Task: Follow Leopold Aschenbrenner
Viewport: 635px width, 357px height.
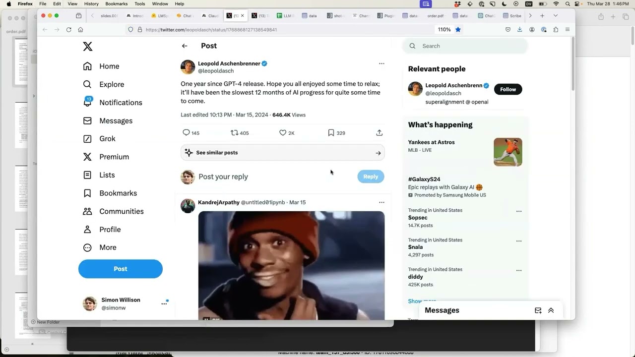Action: click(x=508, y=89)
